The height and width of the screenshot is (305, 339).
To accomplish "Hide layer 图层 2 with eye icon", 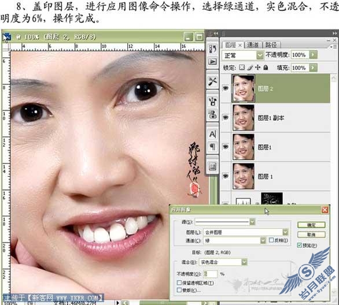I will [x=226, y=88].
